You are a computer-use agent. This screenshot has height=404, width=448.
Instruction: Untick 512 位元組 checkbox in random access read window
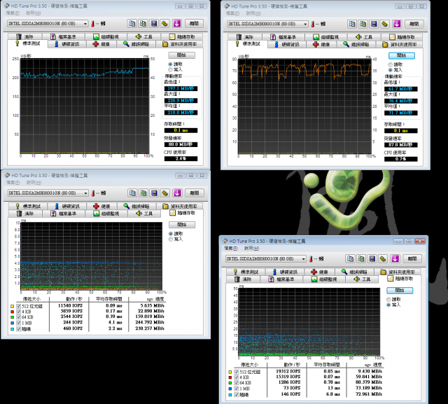point(19,306)
